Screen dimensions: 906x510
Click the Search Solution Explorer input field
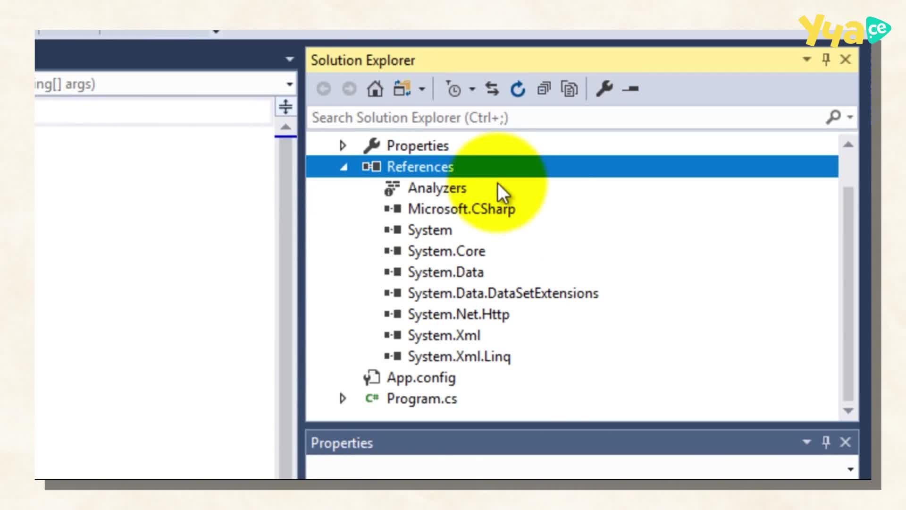pyautogui.click(x=566, y=118)
